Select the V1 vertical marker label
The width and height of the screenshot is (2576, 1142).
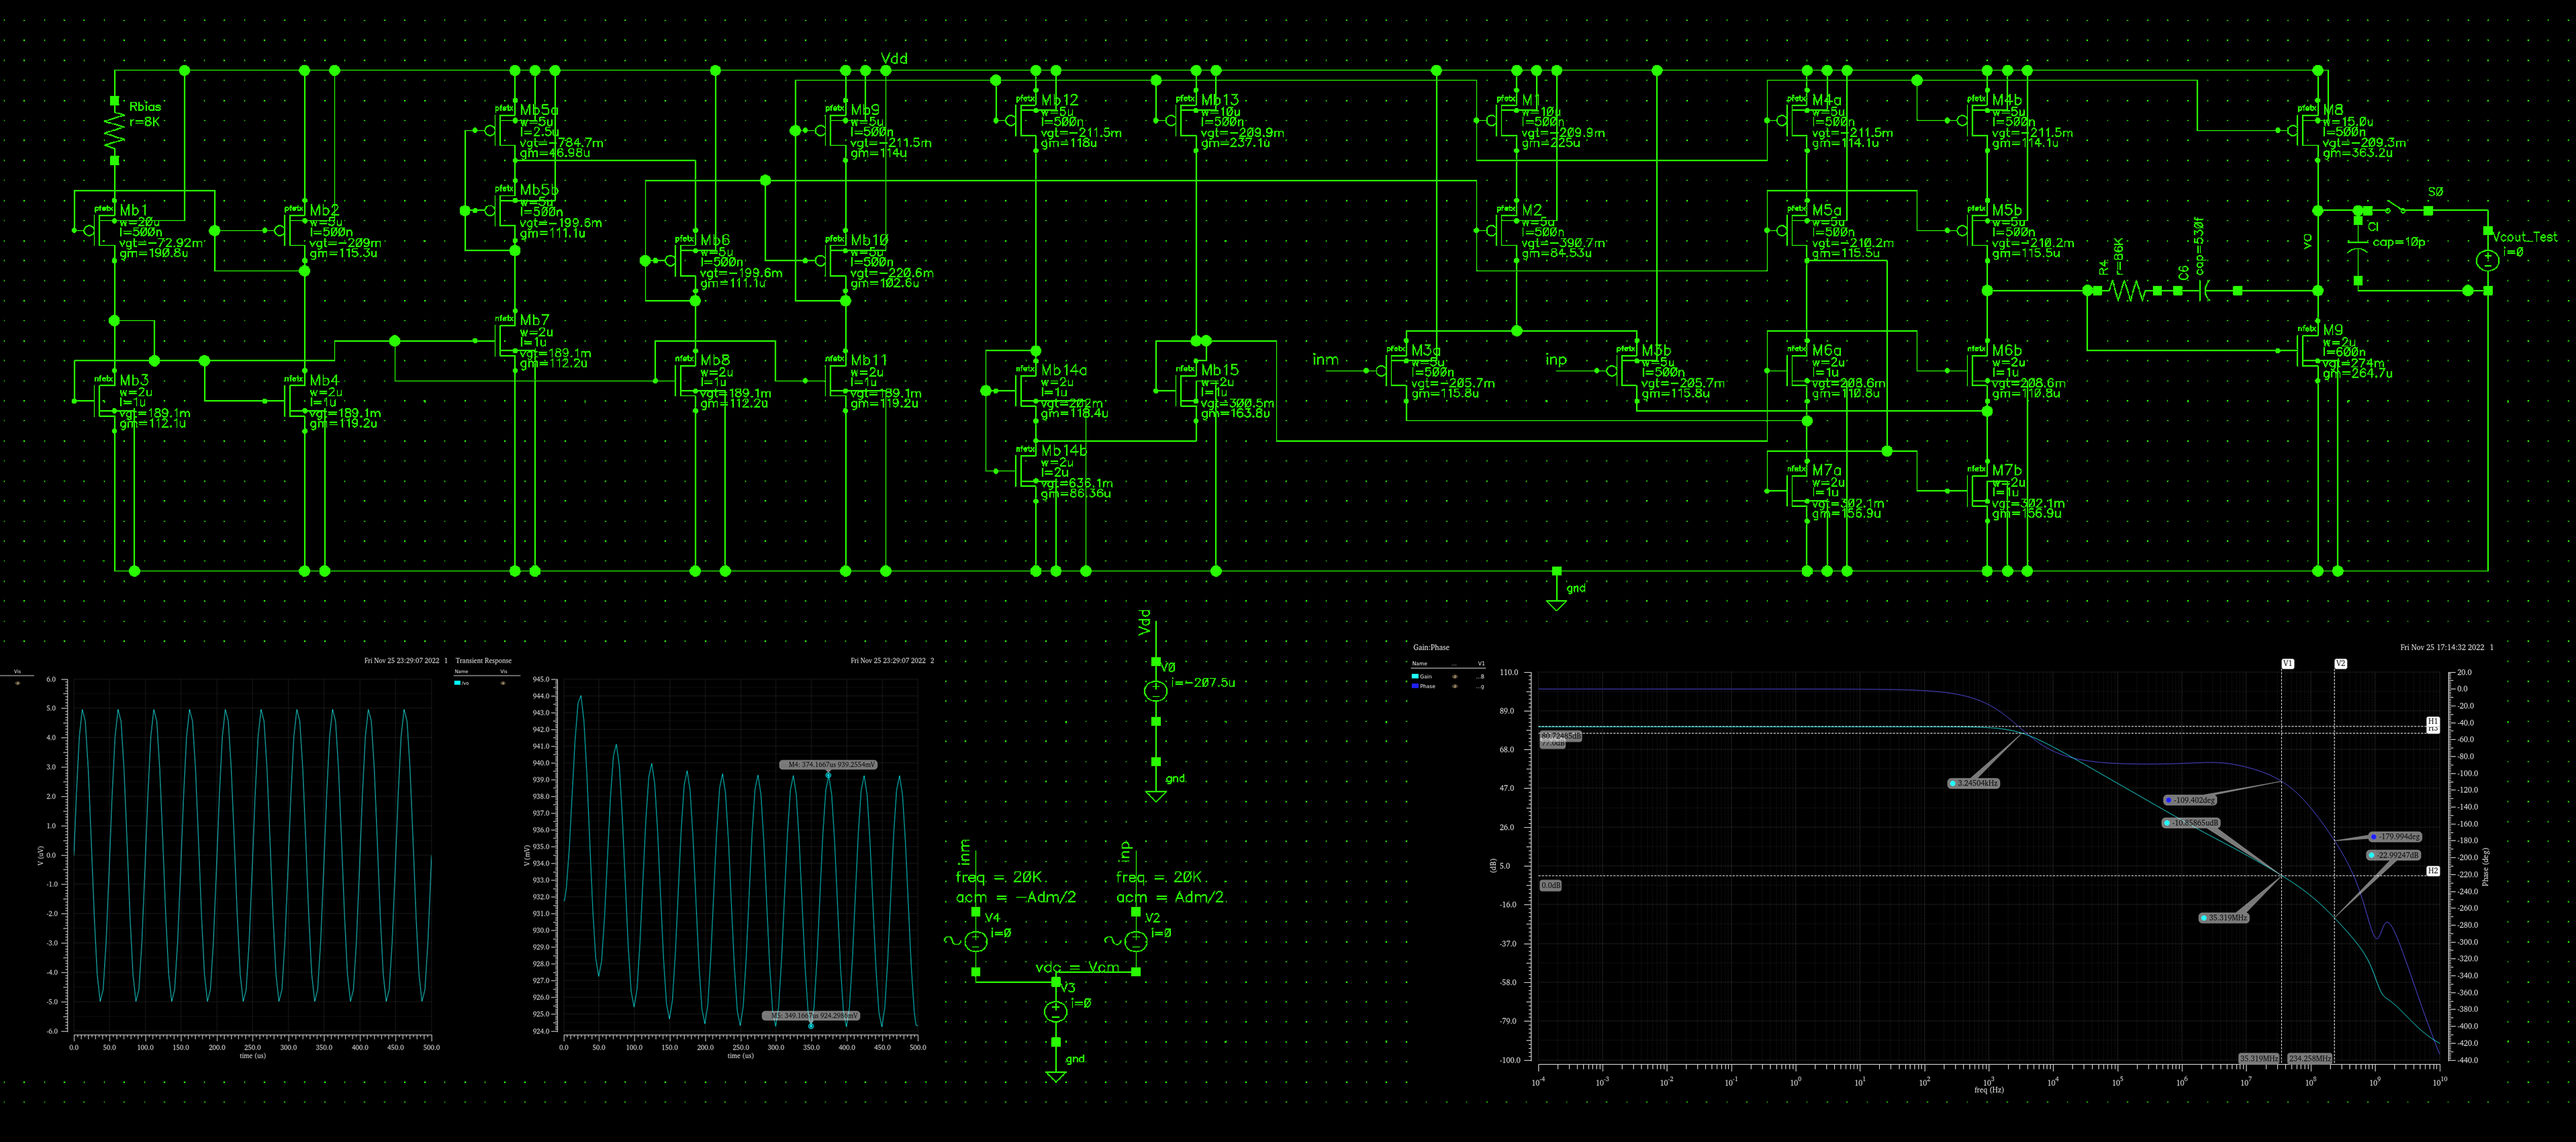[x=2287, y=664]
